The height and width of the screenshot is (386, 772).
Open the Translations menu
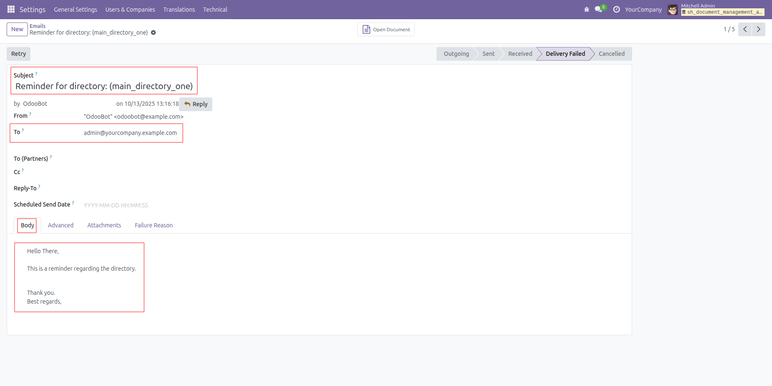pyautogui.click(x=179, y=9)
